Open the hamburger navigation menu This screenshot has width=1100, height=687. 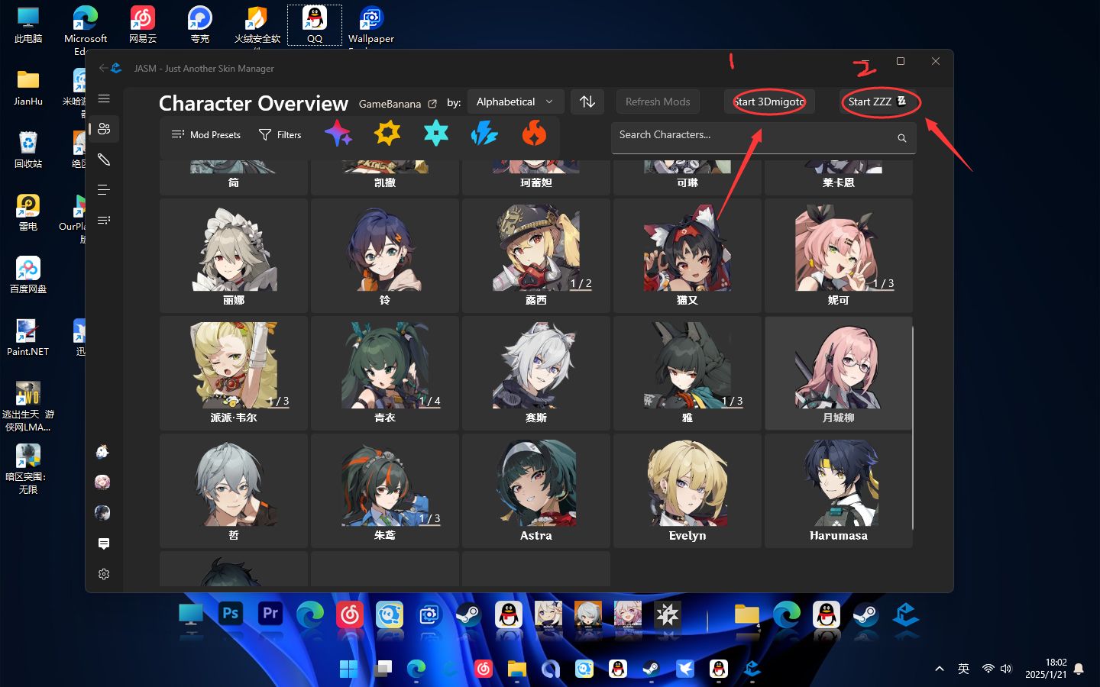click(x=104, y=98)
